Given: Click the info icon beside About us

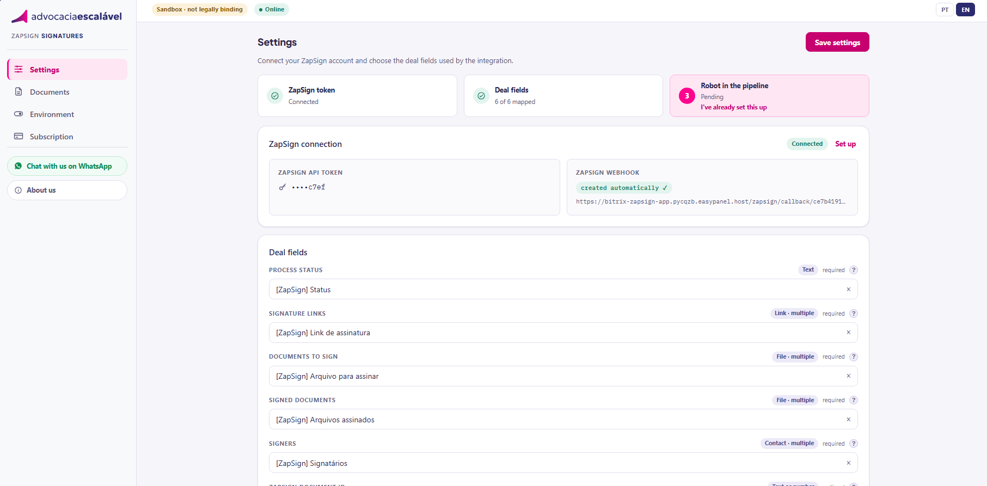Looking at the screenshot, I should pyautogui.click(x=19, y=190).
